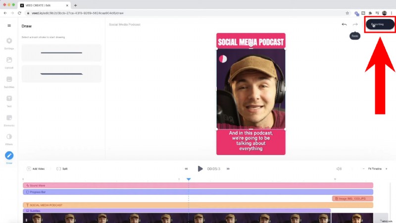Open the Elements sidebar tool
This screenshot has height=223, width=396.
[9, 120]
